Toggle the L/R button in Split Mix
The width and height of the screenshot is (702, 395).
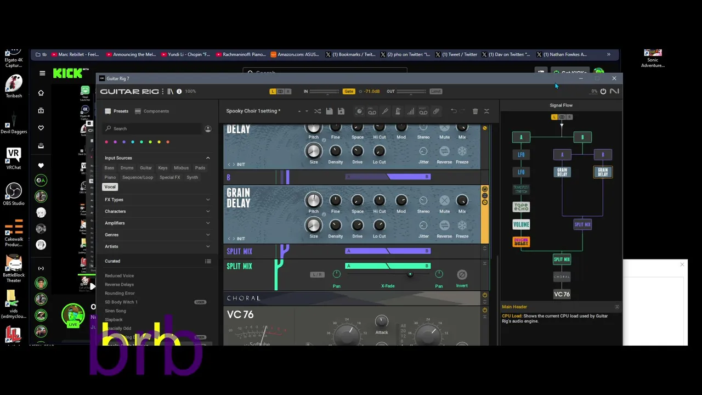click(317, 274)
